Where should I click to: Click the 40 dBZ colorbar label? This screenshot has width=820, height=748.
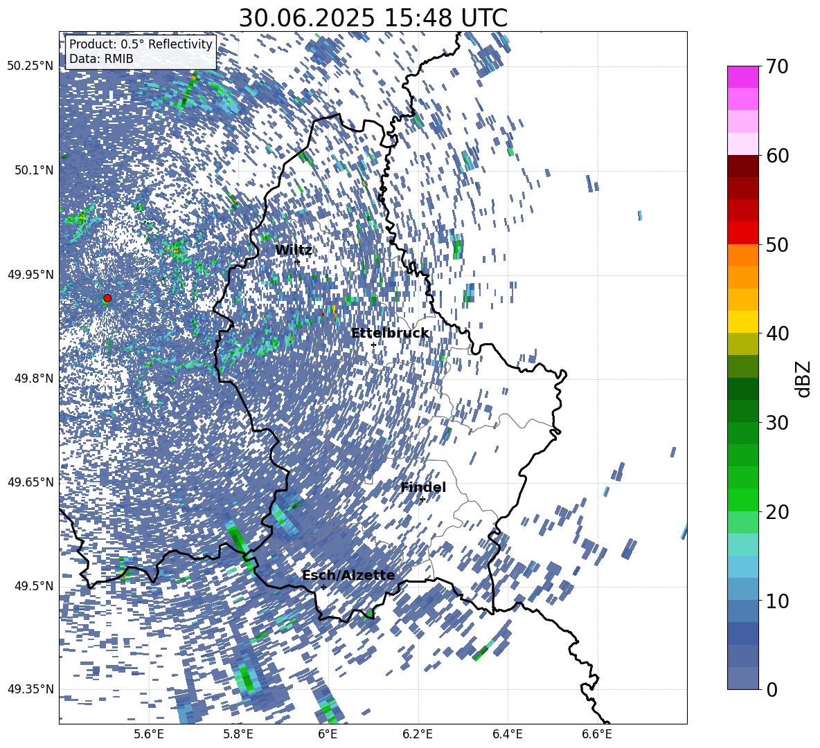tap(777, 334)
